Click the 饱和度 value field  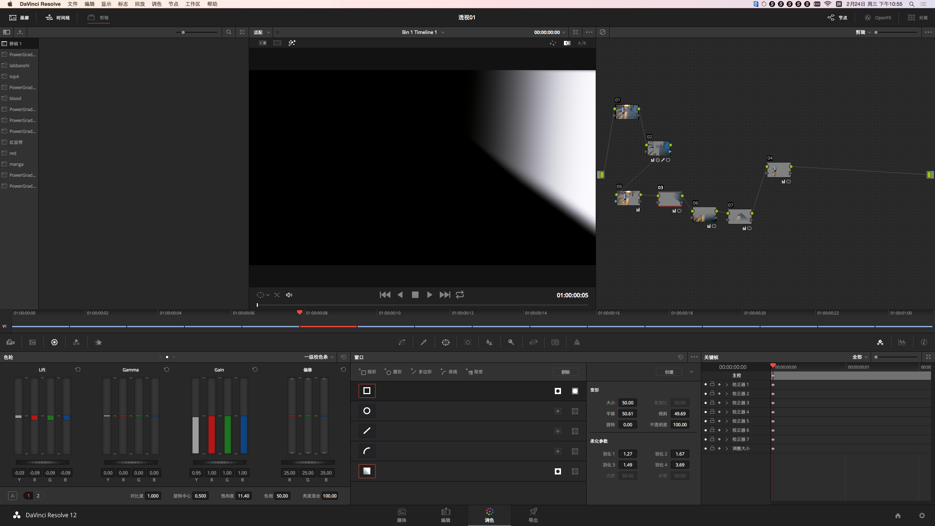(x=244, y=496)
